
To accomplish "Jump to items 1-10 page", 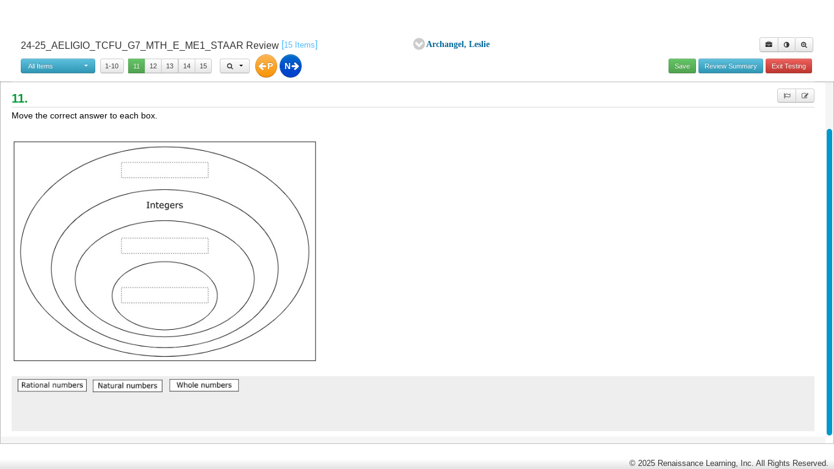I will click(112, 66).
